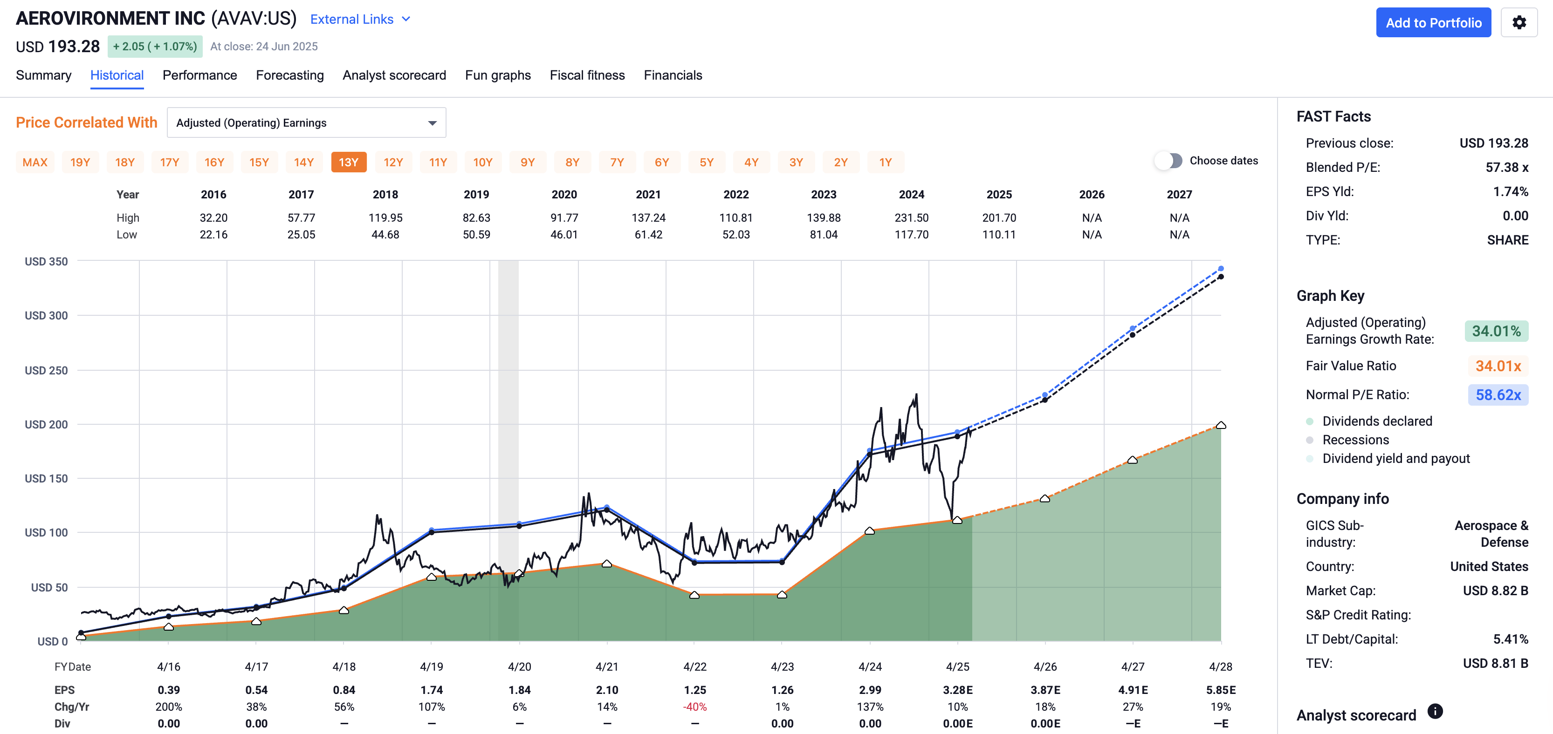1553x734 pixels.
Task: Select the 3Y range button
Action: pyautogui.click(x=796, y=162)
